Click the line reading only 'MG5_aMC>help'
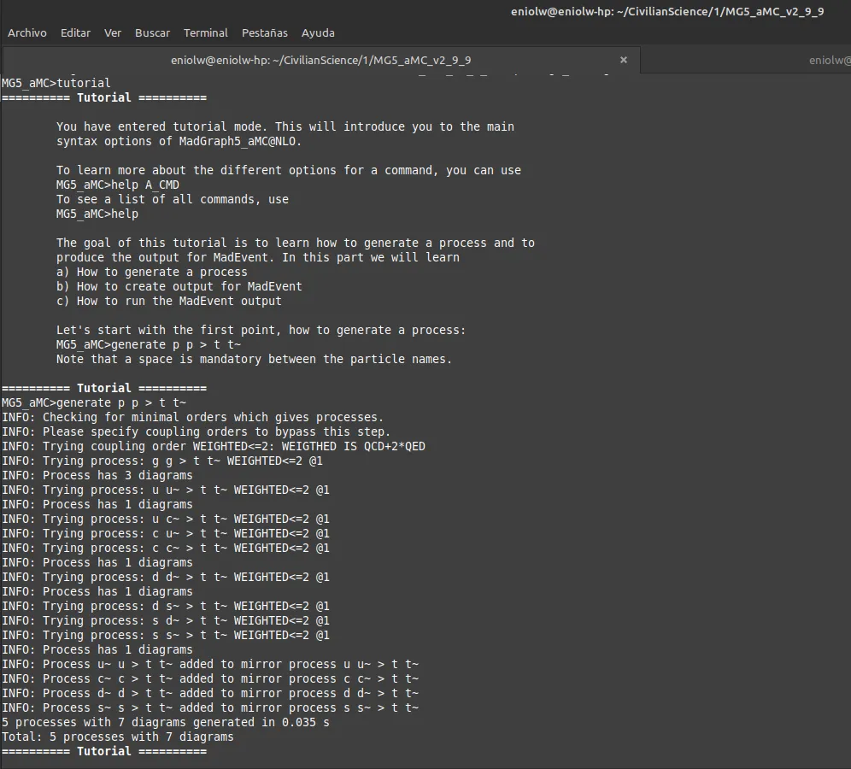The image size is (851, 769). 97,214
